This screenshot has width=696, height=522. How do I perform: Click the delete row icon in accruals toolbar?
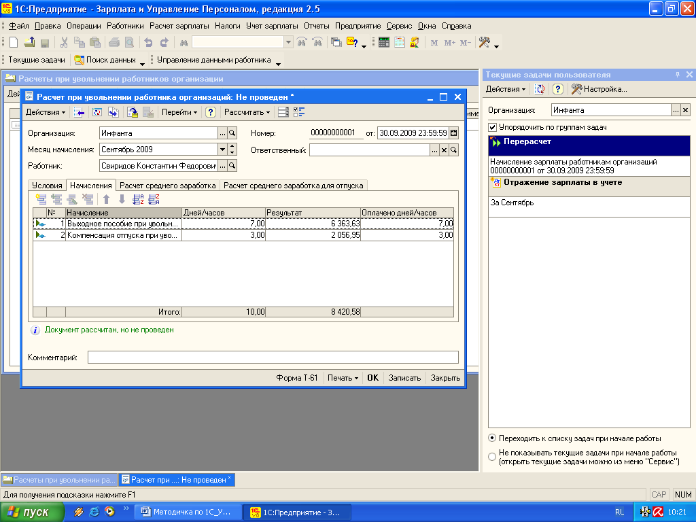click(x=88, y=200)
